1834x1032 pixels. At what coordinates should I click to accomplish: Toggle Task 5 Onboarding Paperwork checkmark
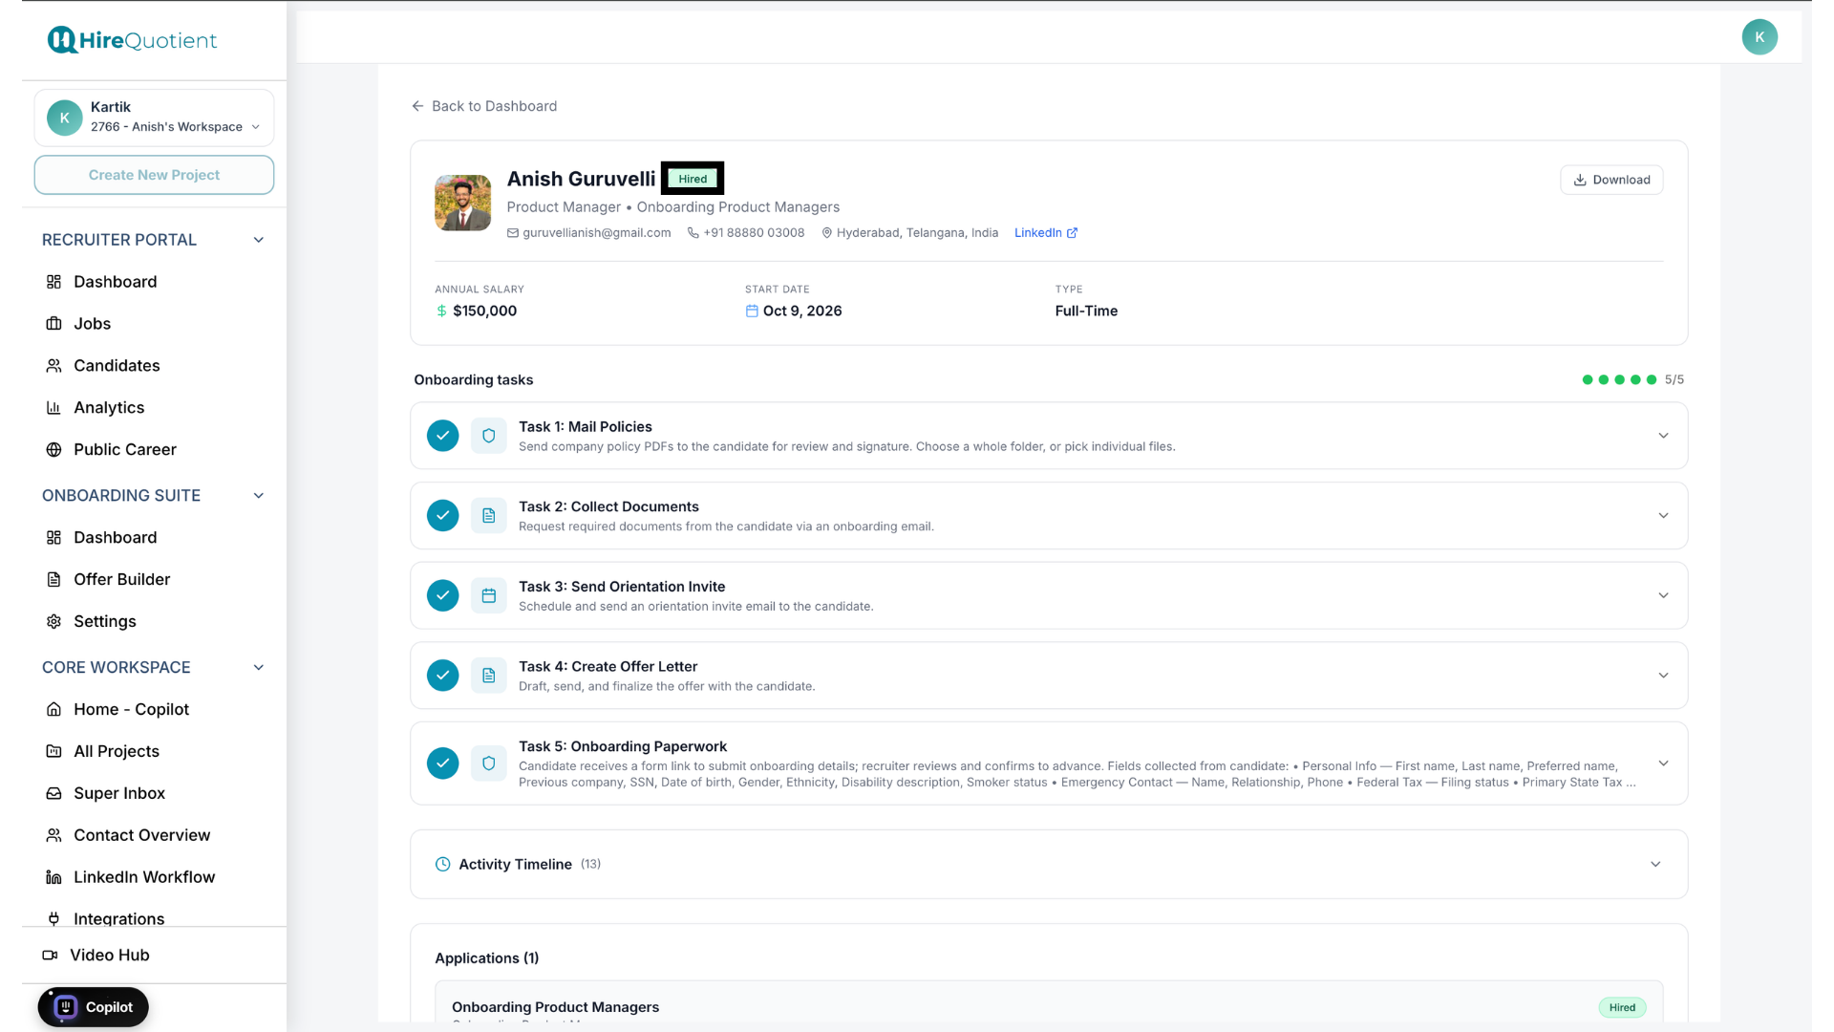[442, 763]
